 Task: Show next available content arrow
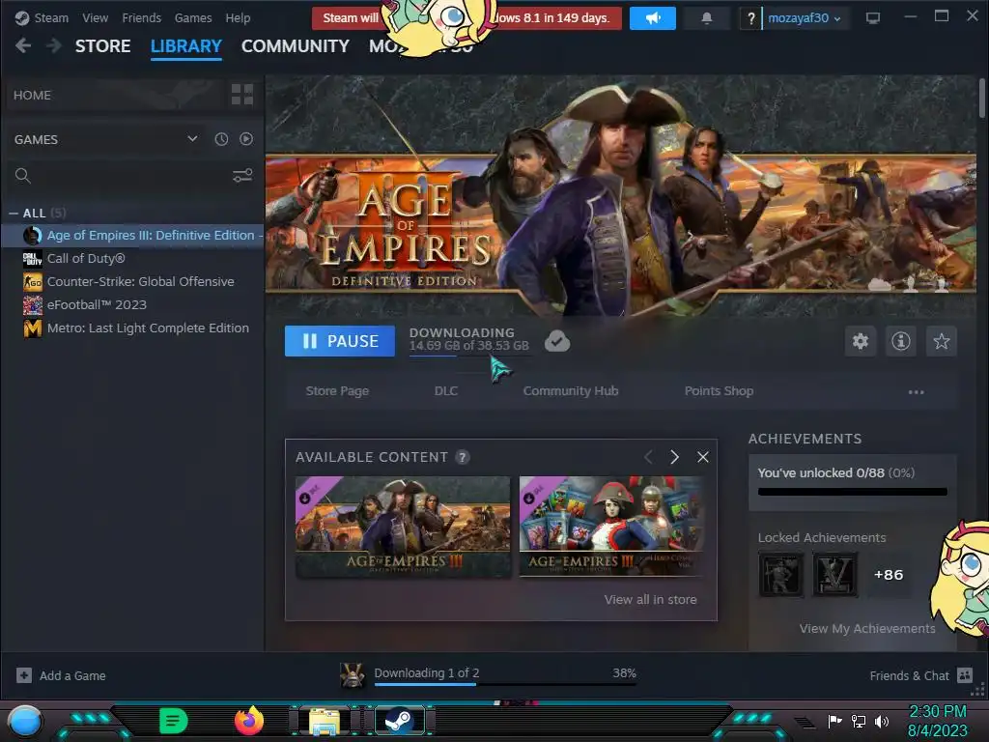coord(674,457)
